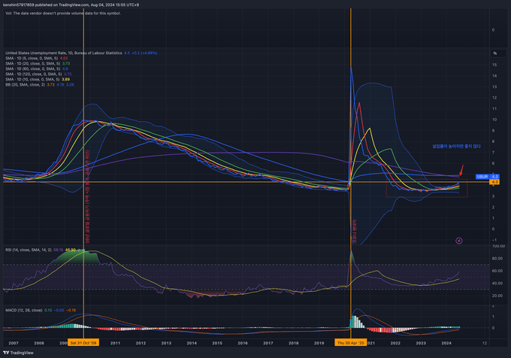The image size is (511, 358).
Task: Click the 40.00 level on RSI axis
Action: click(497, 284)
